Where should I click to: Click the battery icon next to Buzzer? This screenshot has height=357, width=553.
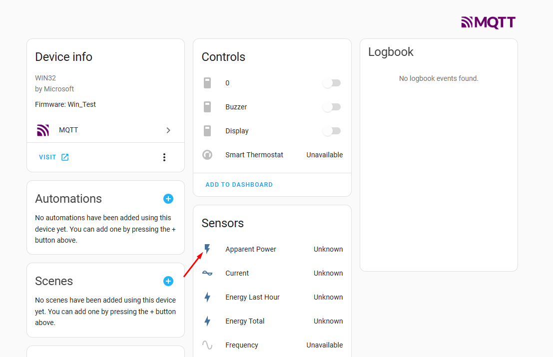coord(207,106)
